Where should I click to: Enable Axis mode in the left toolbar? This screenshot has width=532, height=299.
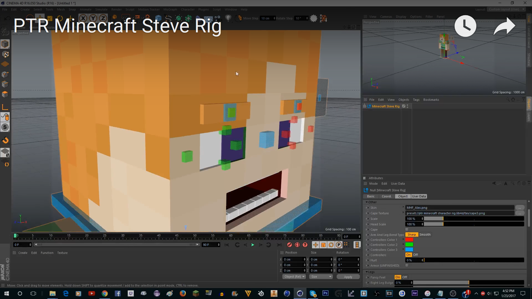click(x=5, y=107)
